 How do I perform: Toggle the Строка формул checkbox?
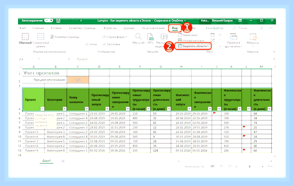(115, 37)
